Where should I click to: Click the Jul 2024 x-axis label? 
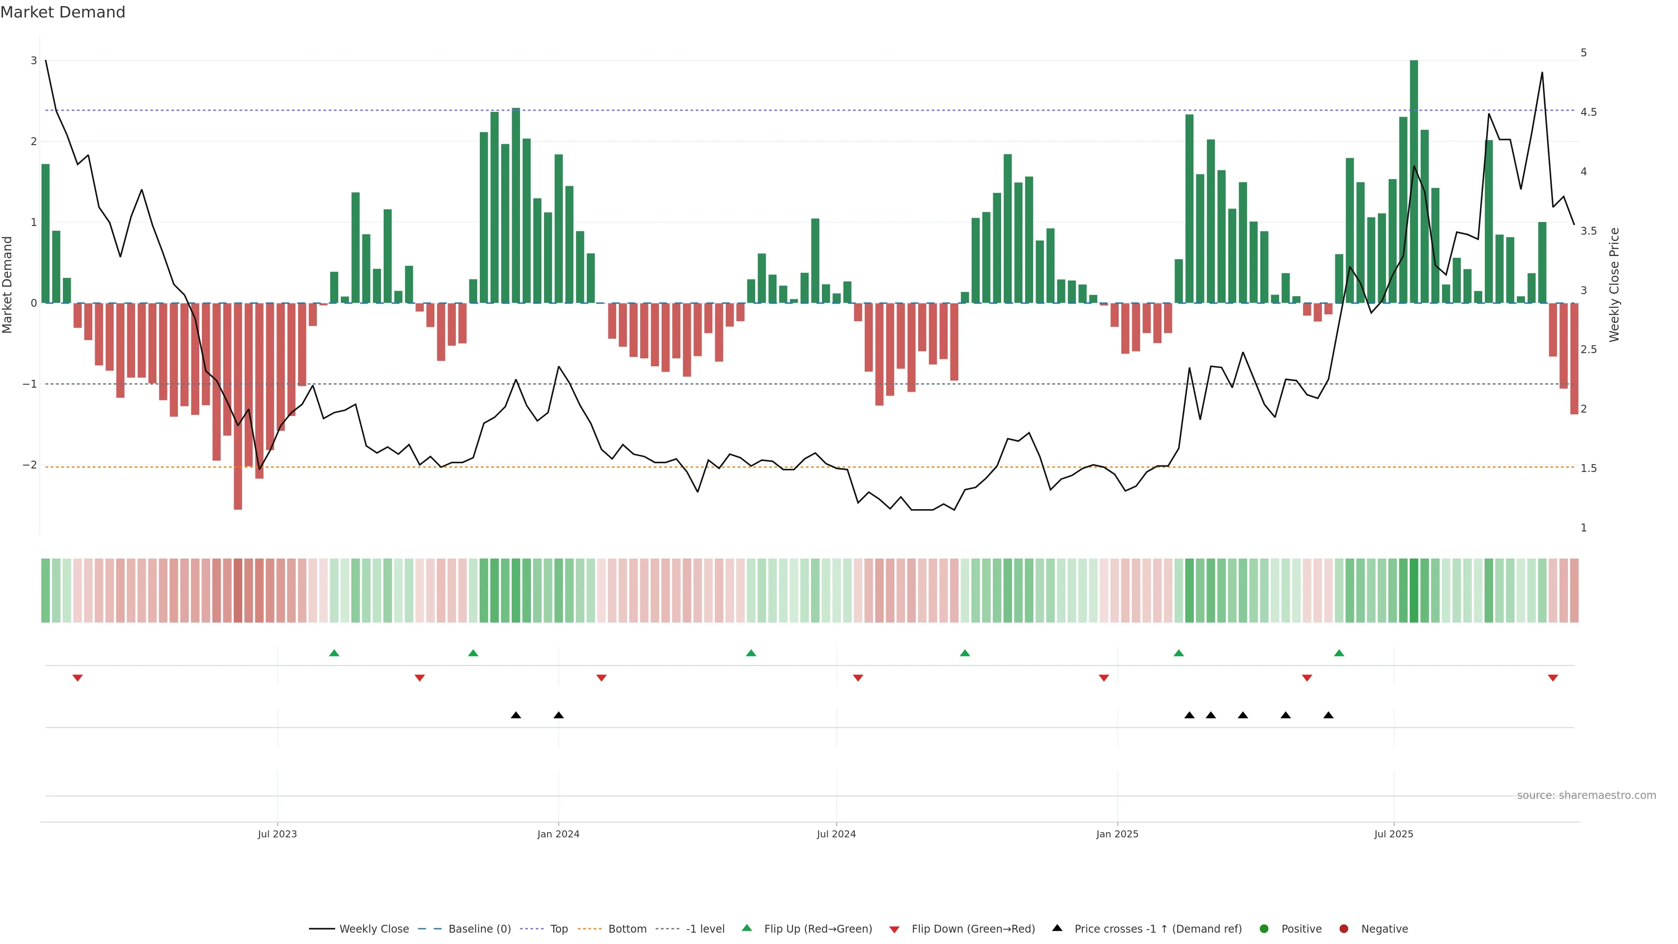(836, 834)
